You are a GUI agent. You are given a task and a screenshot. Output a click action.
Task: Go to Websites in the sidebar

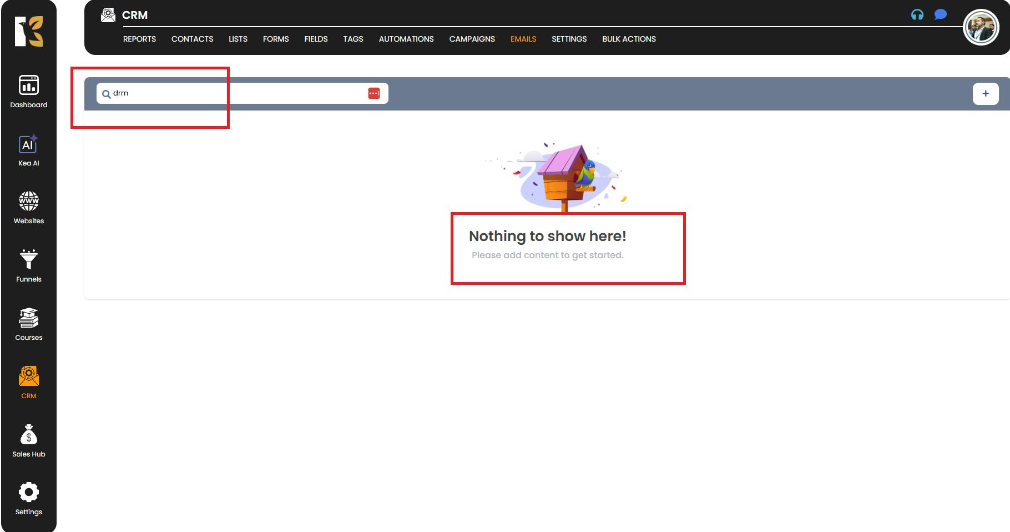click(29, 208)
